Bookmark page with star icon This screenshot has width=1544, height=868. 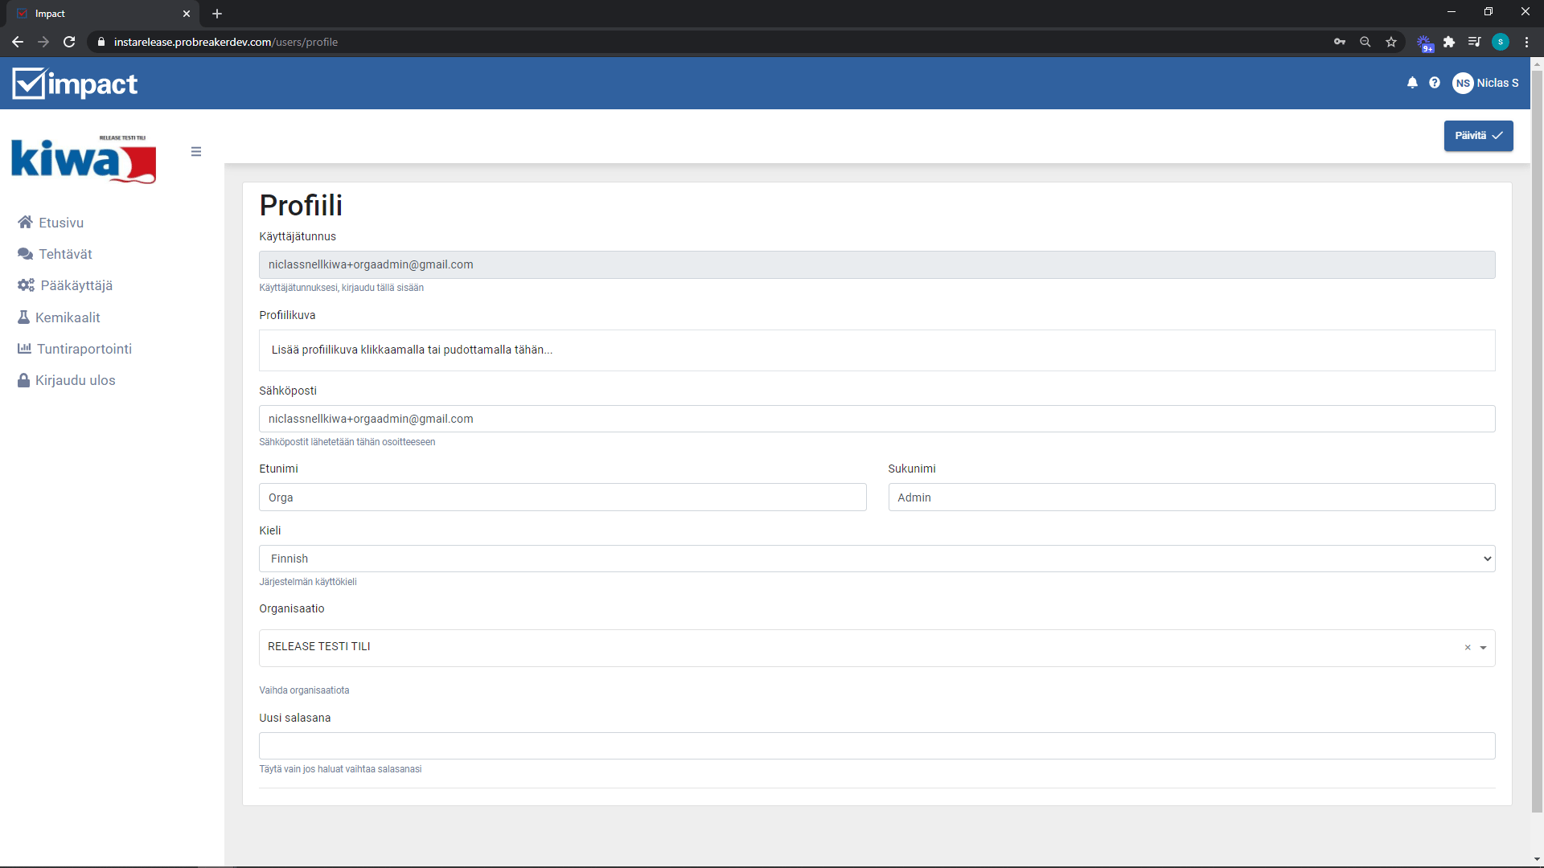[x=1391, y=42]
